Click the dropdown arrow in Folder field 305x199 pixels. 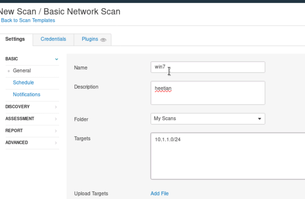coord(260,119)
